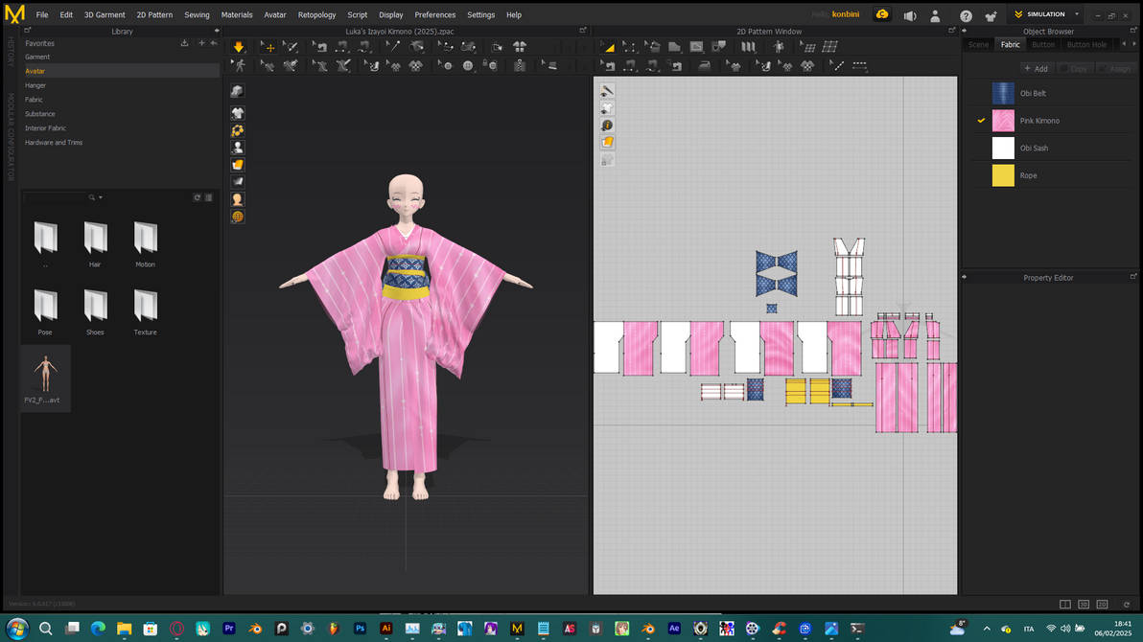Select the Rope yellow fabric swatch
This screenshot has width=1143, height=642.
[1003, 175]
